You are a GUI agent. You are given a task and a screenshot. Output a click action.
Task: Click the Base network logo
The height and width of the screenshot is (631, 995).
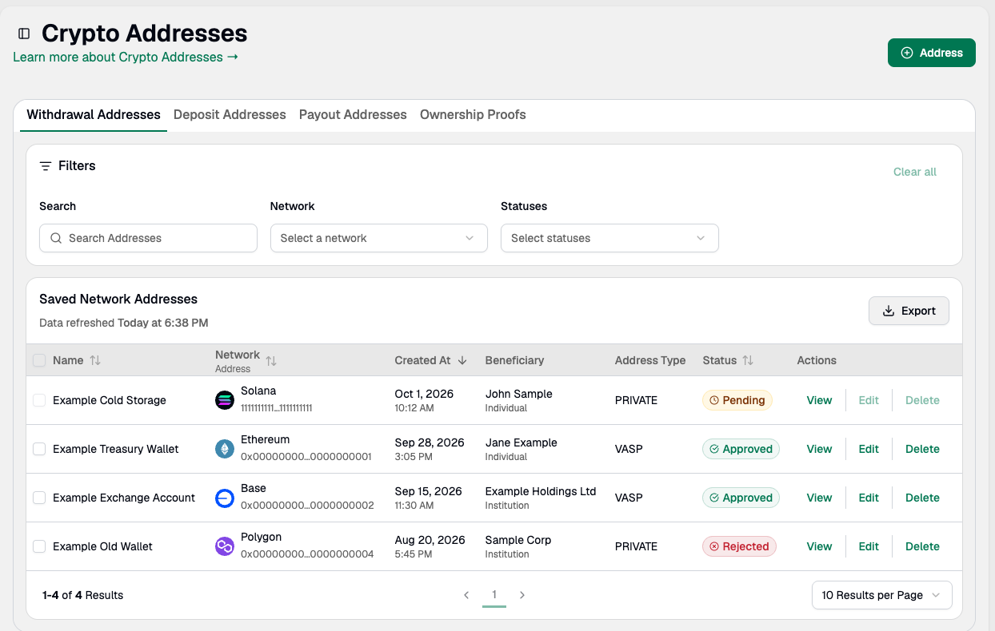pyautogui.click(x=225, y=498)
